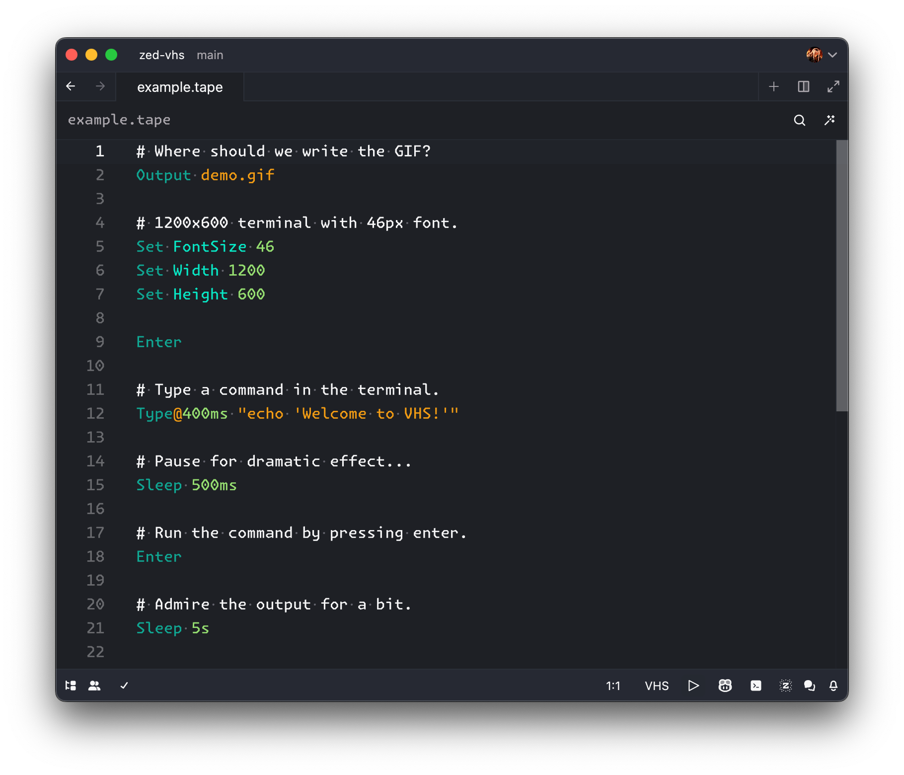
Task: Select the example.tape tab
Action: coord(180,87)
